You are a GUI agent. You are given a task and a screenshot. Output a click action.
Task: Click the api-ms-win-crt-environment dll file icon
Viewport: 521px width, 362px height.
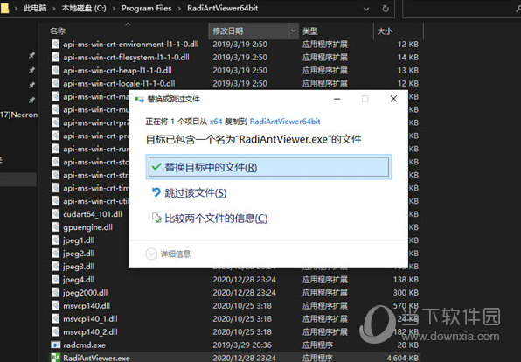55,45
